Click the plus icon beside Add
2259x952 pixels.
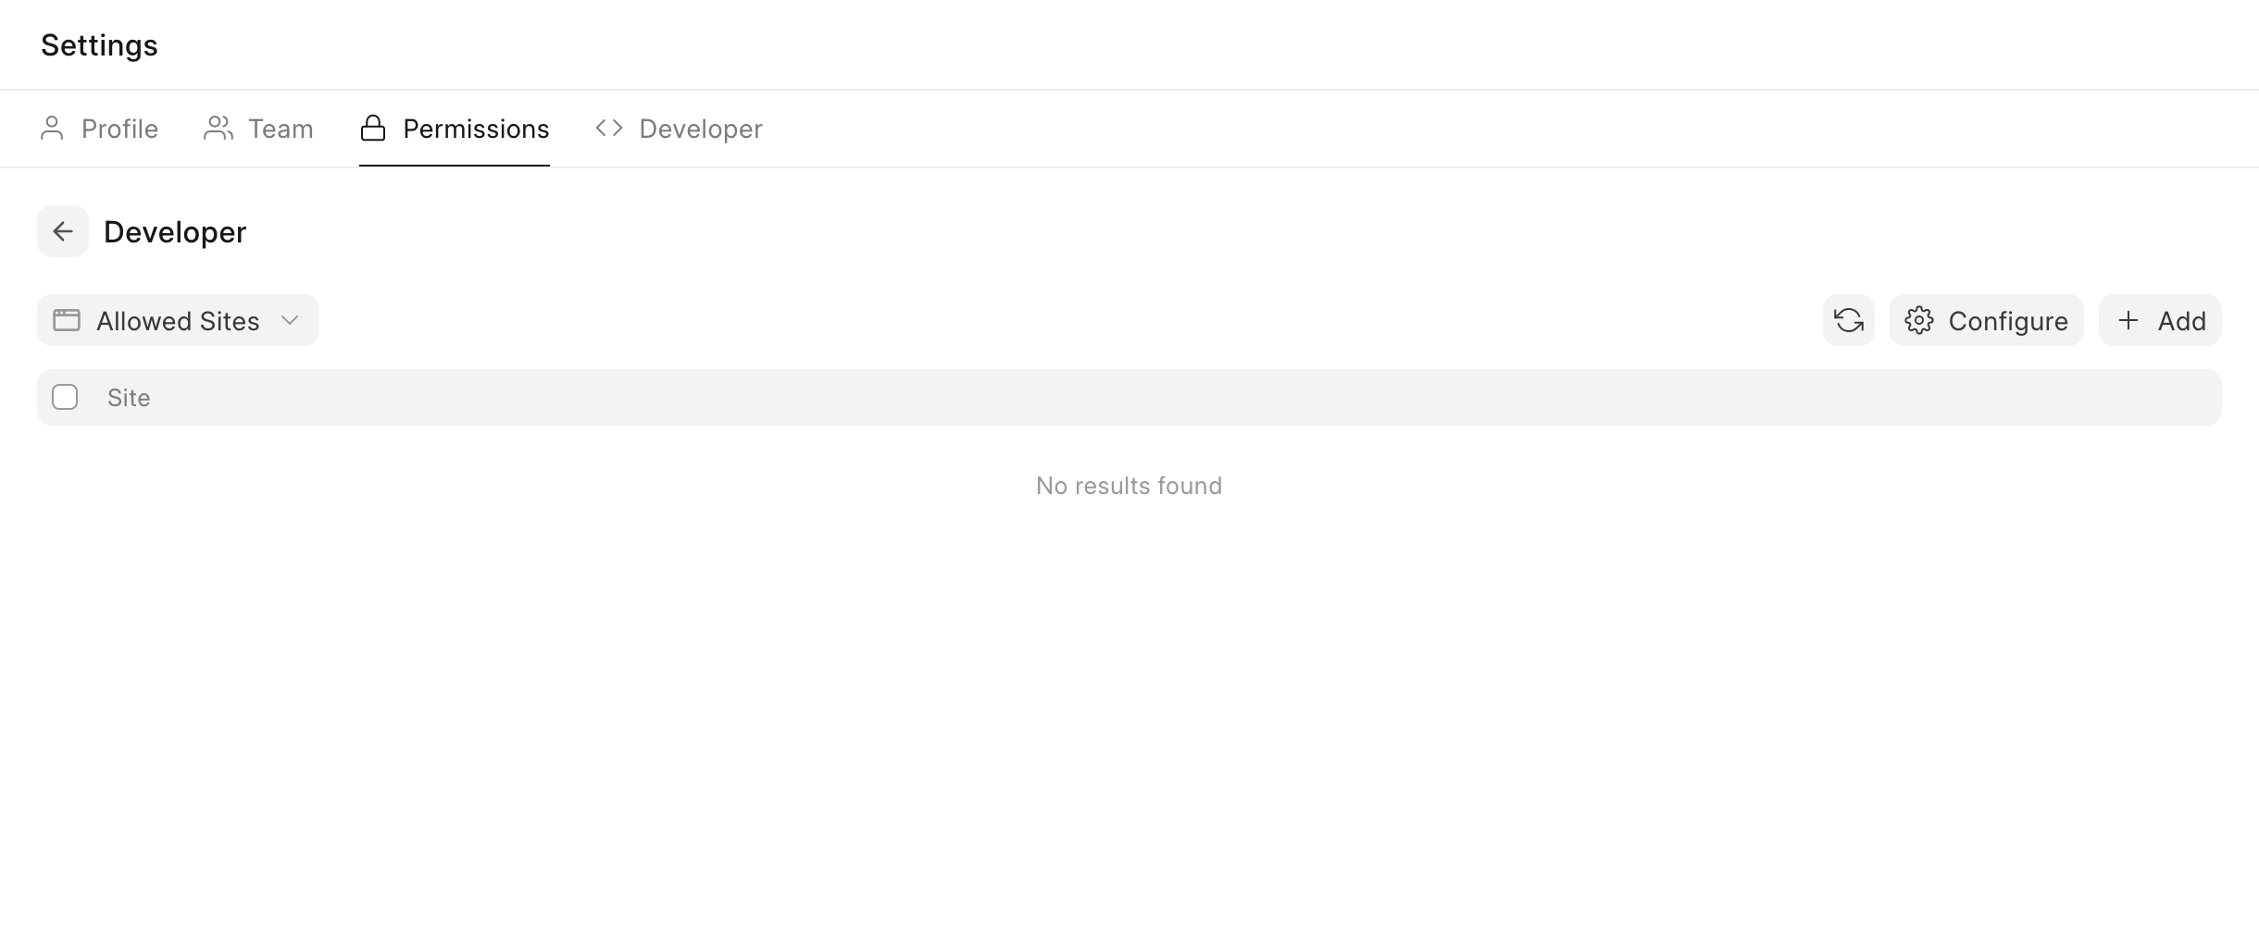[2128, 321]
